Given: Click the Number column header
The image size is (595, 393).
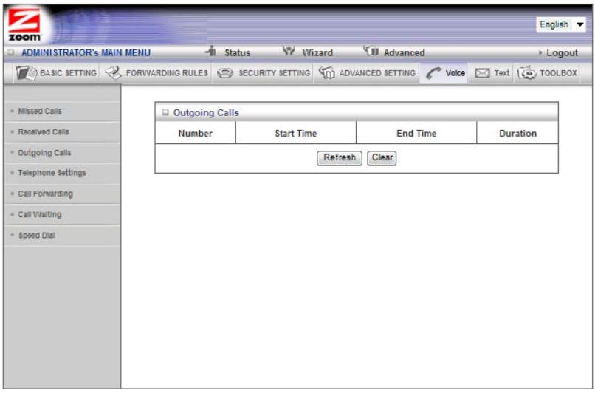Looking at the screenshot, I should point(196,133).
